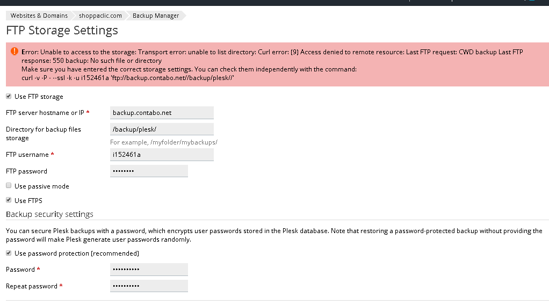Enable the Use passive mode checkbox
Image resolution: width=549 pixels, height=305 pixels.
[9, 186]
